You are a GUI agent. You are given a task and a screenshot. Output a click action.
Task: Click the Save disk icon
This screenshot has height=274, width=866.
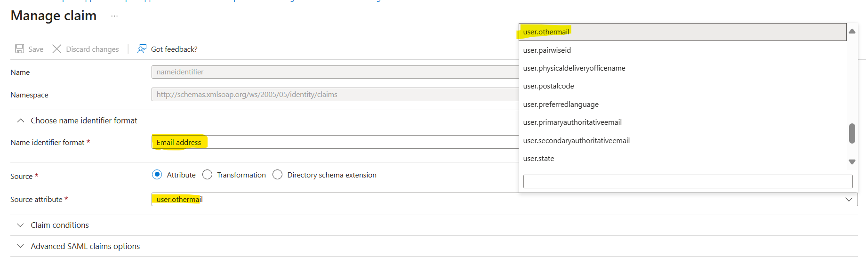[x=19, y=49]
